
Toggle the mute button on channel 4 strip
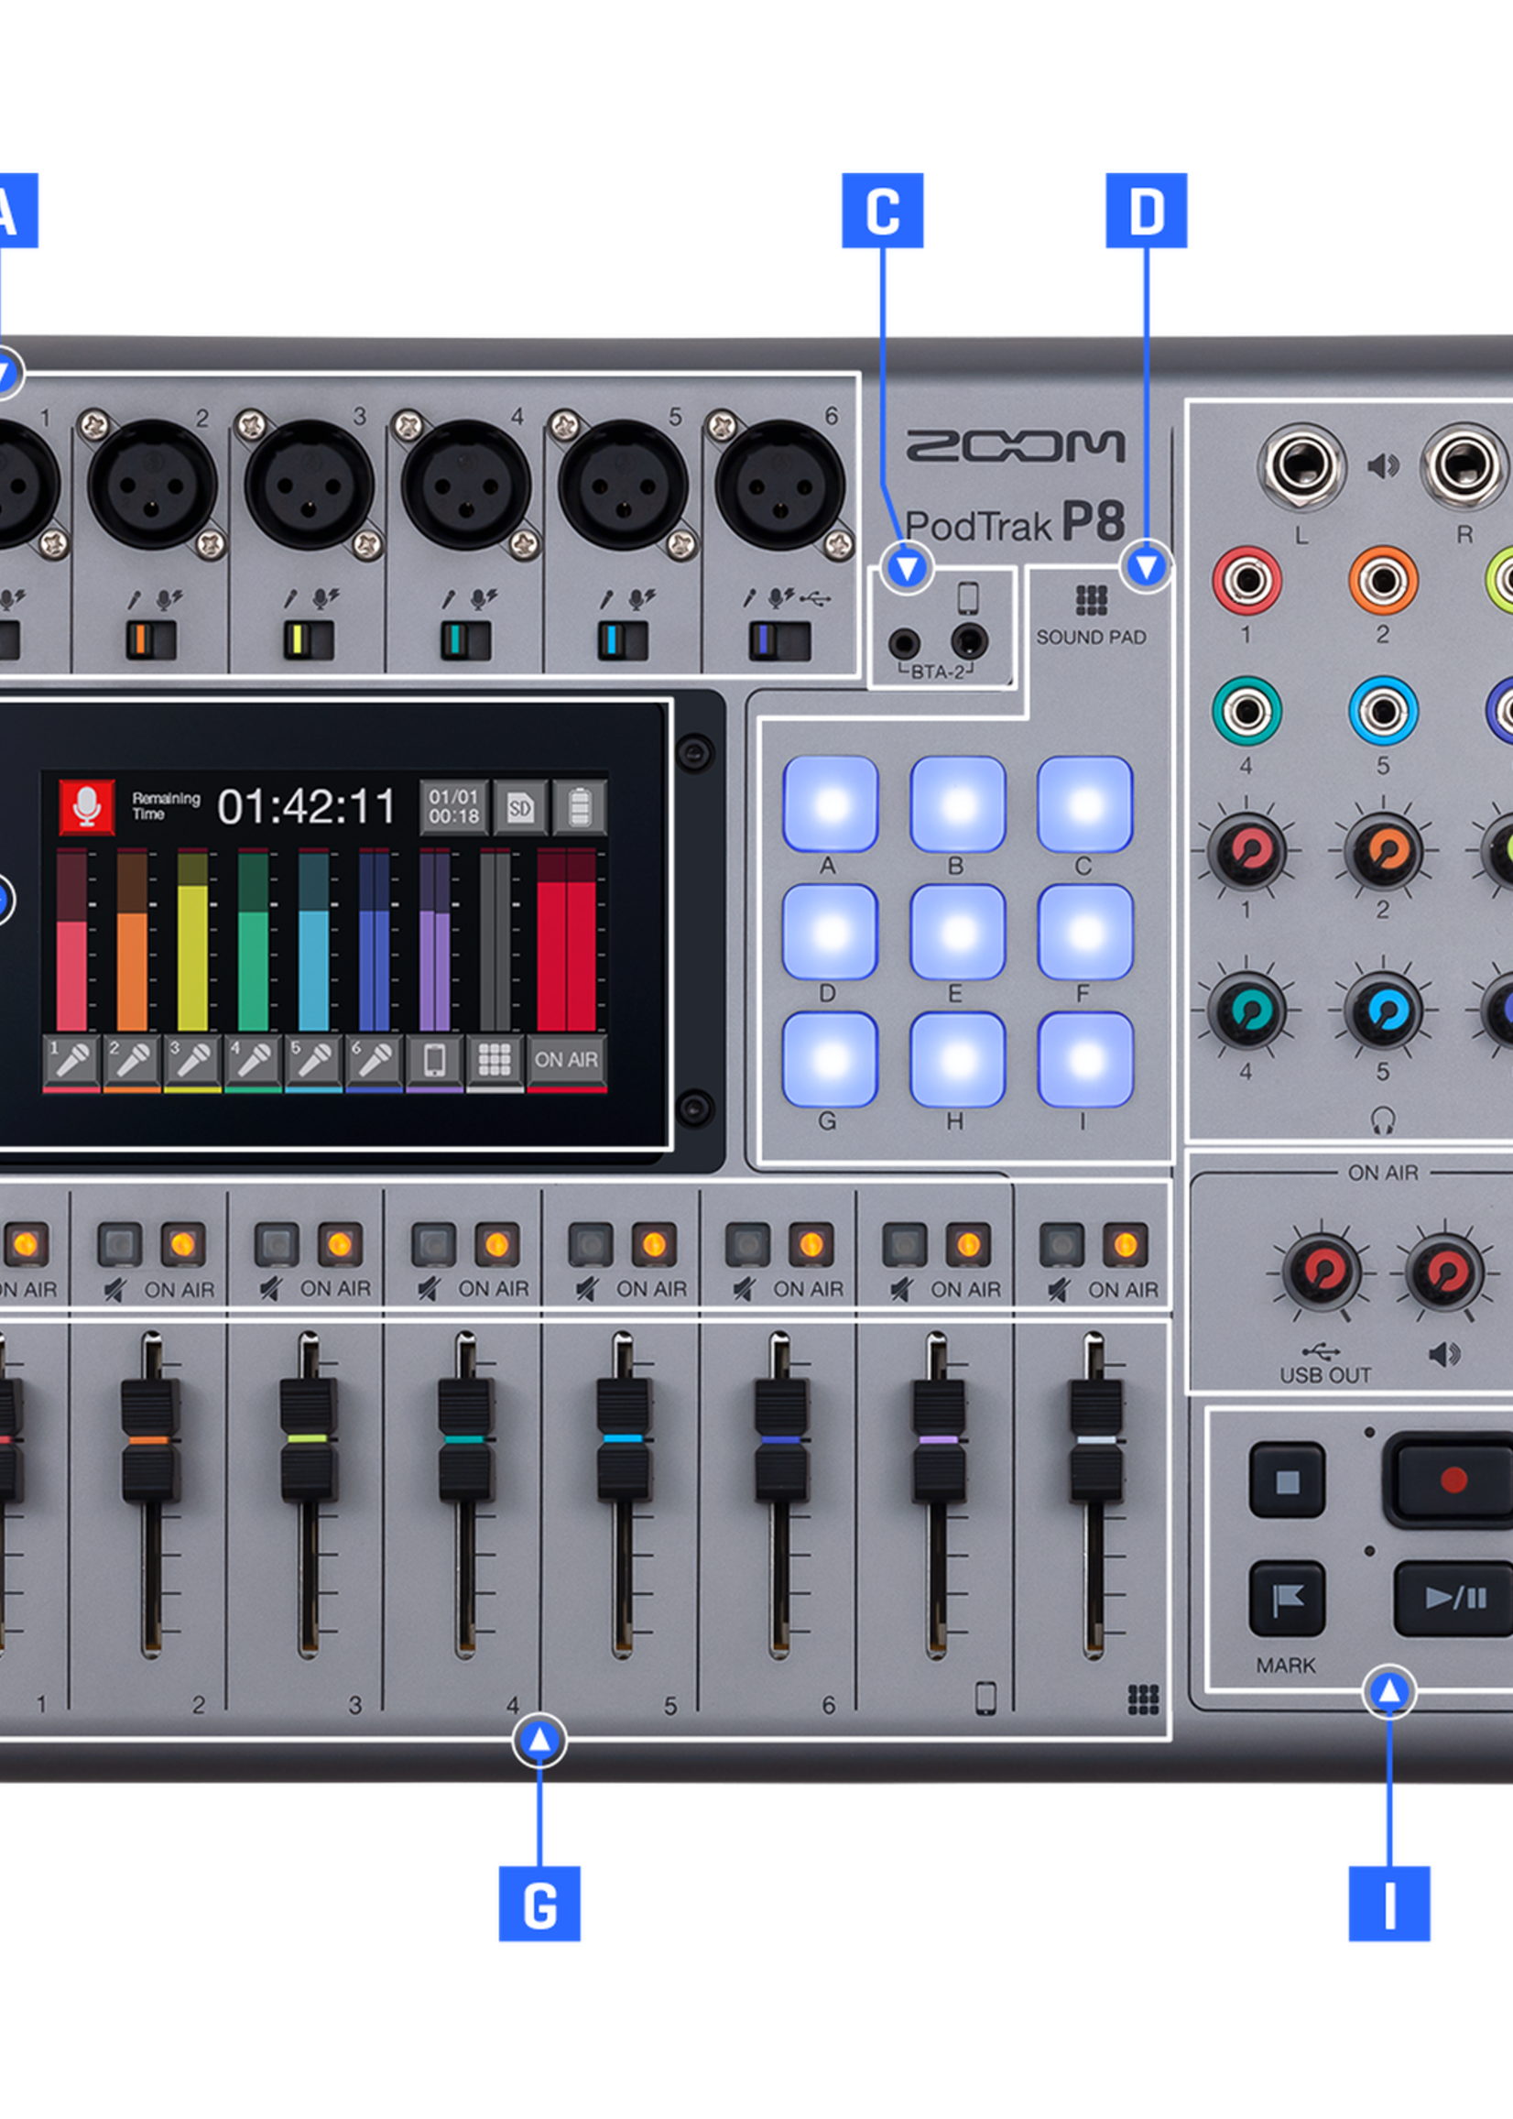coord(434,1244)
